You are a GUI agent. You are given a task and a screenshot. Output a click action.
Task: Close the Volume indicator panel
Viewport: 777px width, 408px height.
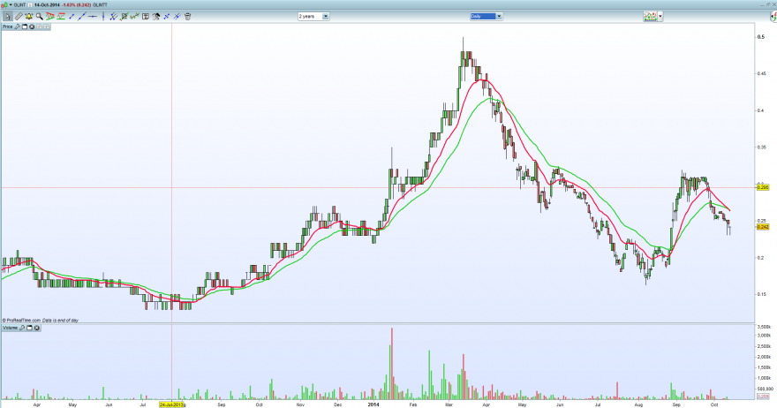[x=37, y=328]
